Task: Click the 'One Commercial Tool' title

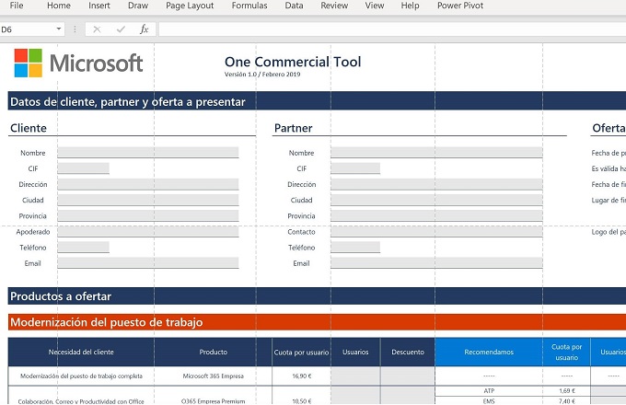Action: 293,62
